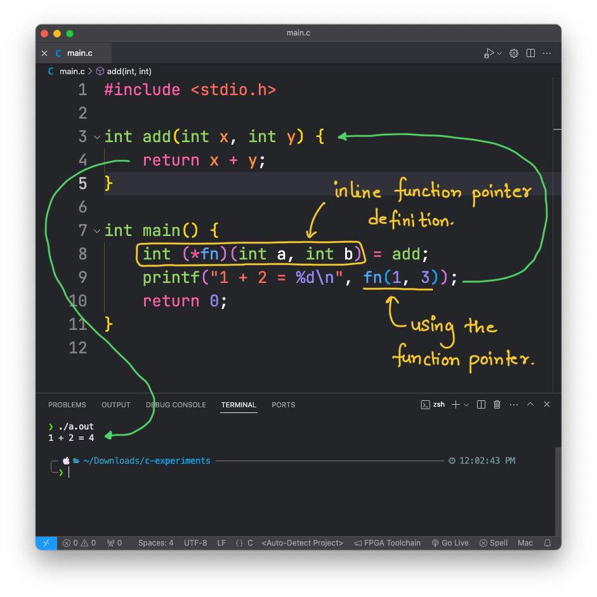Image resolution: width=597 pixels, height=597 pixels.
Task: Open the new terminal launch profile dropdown
Action: coord(466,404)
